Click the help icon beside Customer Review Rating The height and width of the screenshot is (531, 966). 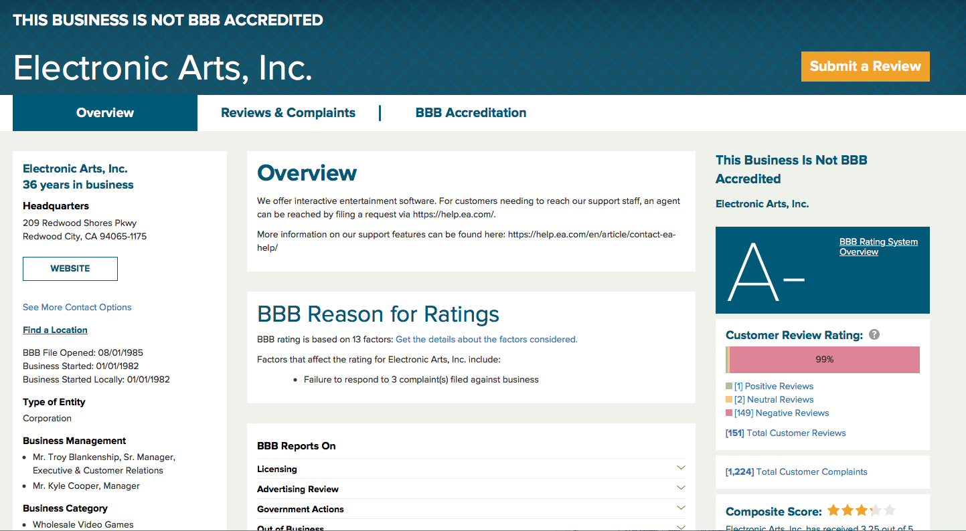click(874, 335)
